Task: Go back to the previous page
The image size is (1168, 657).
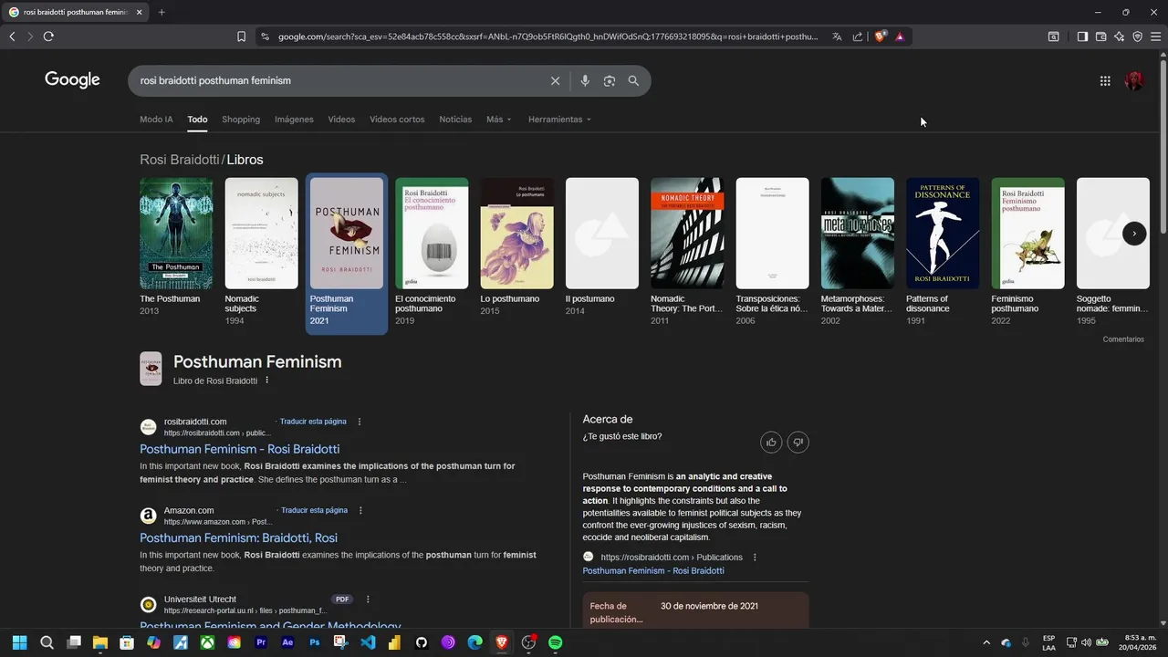Action: point(12,36)
